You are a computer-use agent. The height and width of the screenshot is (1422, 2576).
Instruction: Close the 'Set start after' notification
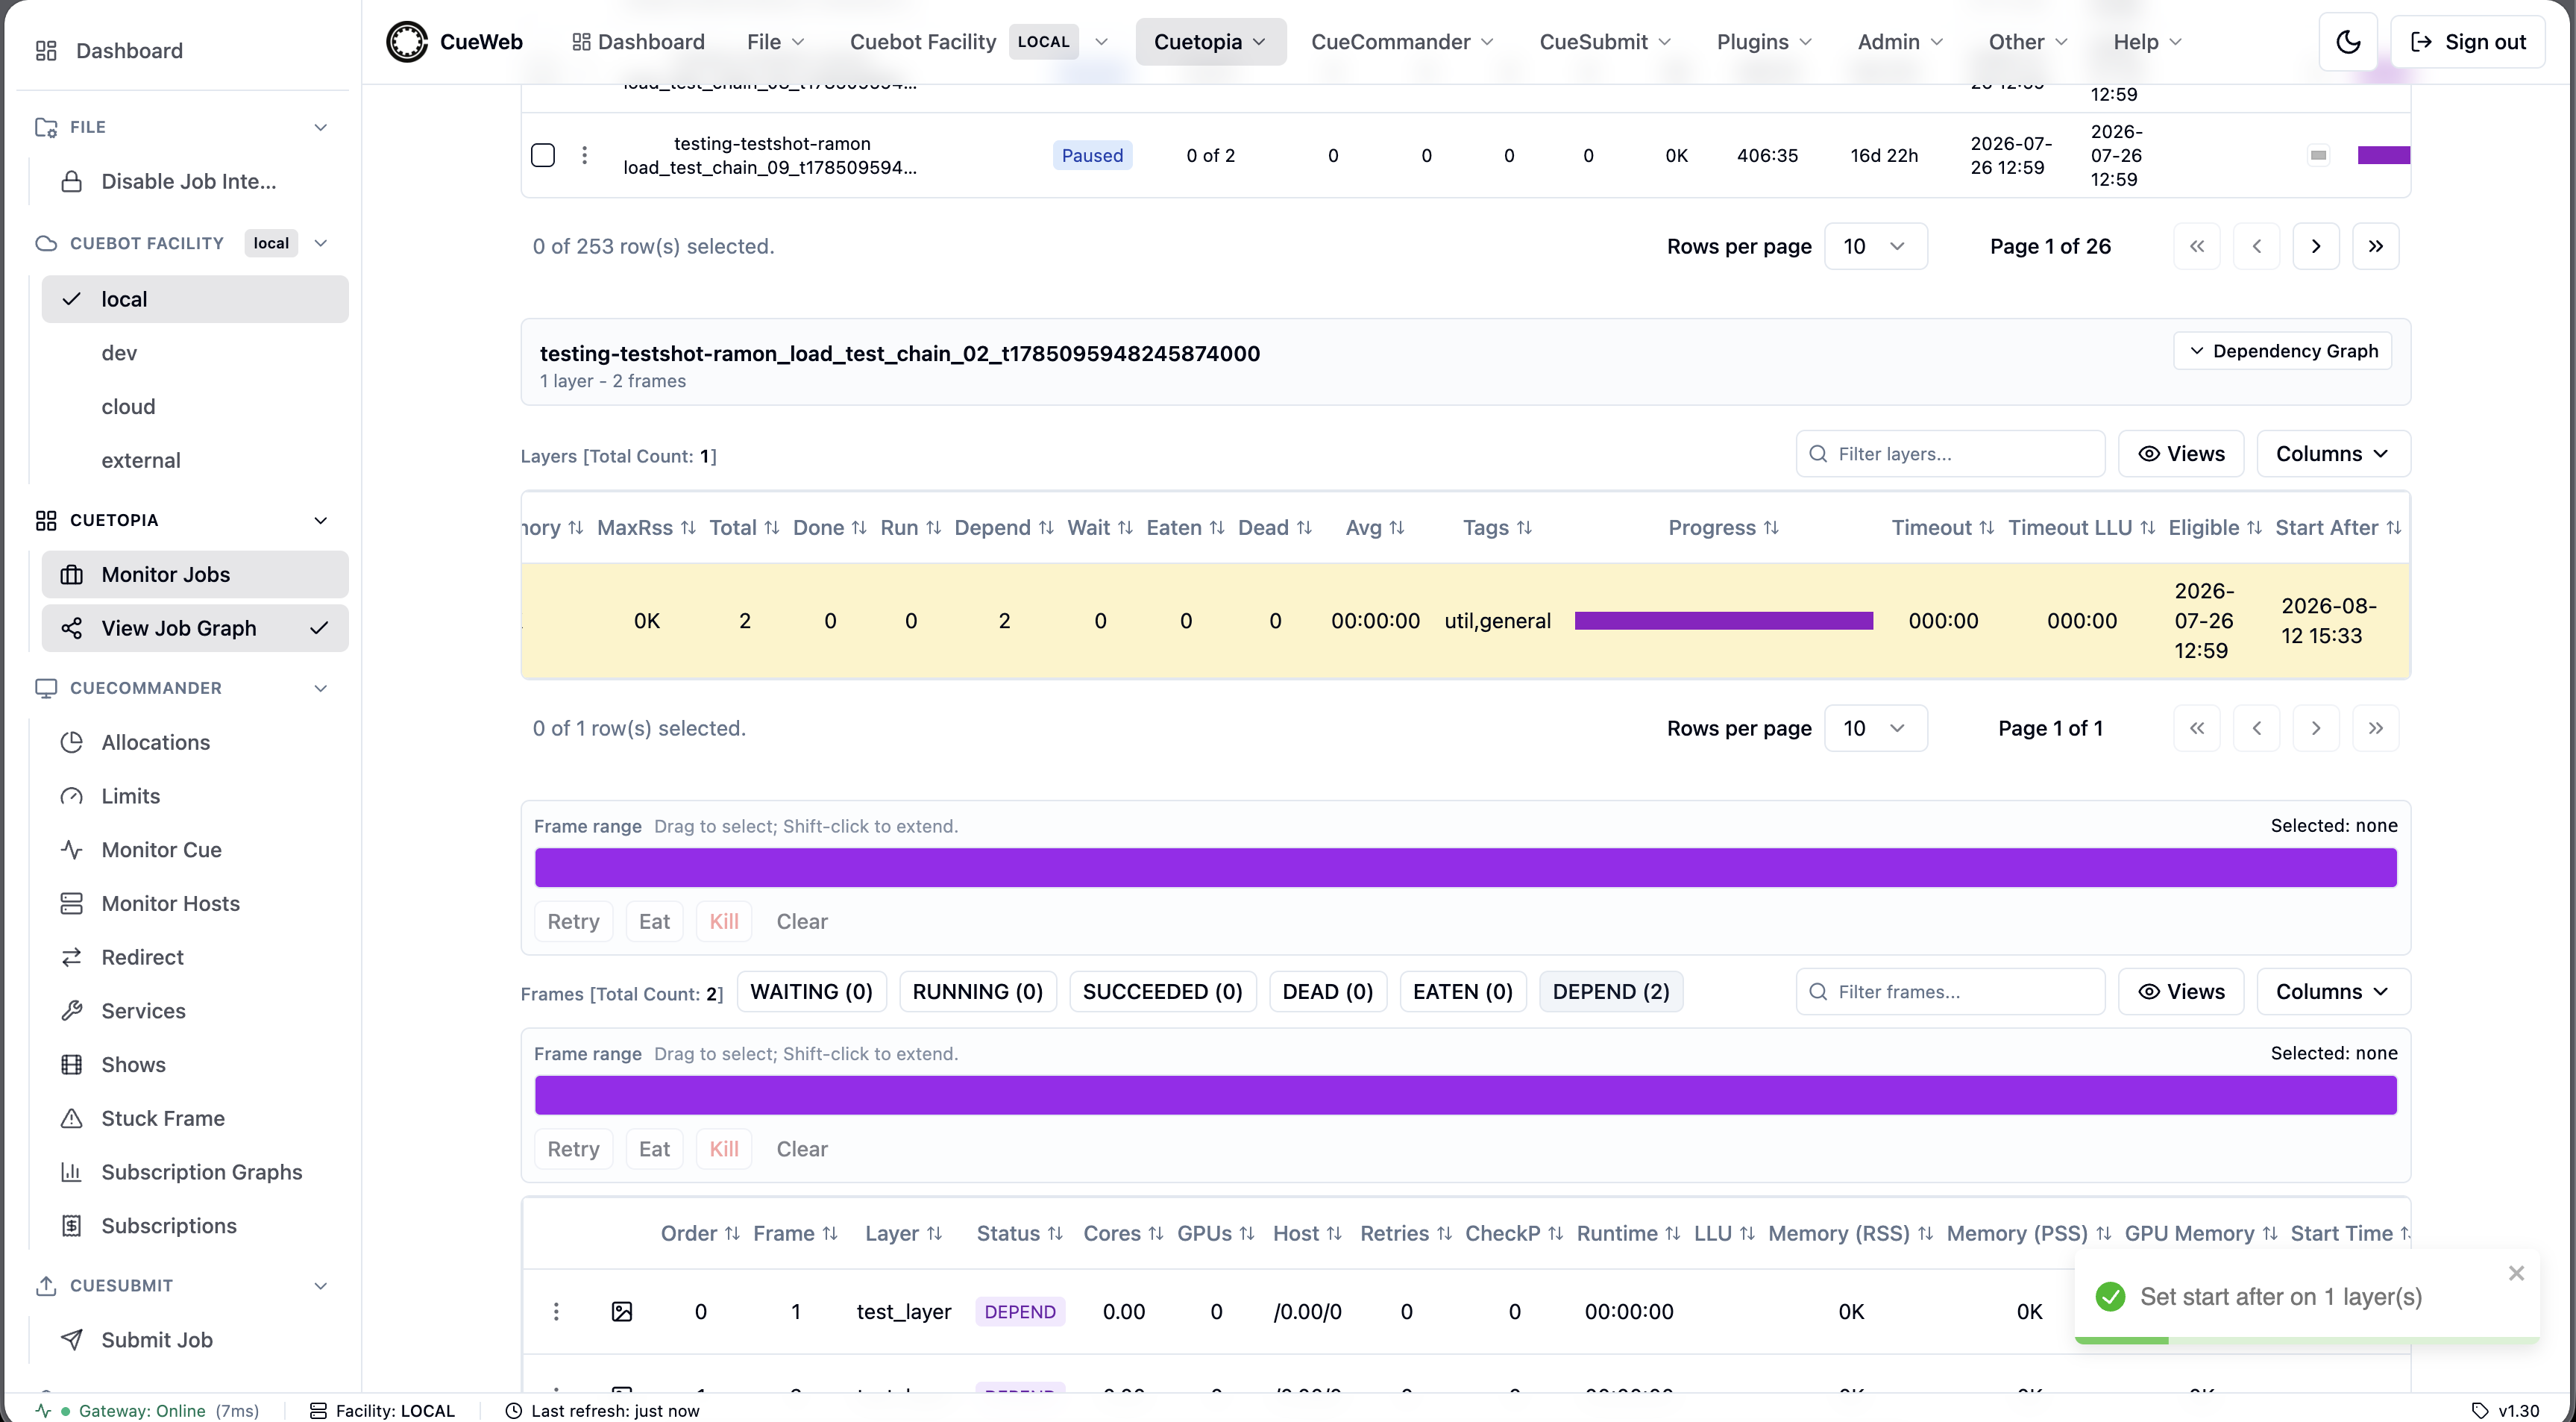point(2517,1273)
